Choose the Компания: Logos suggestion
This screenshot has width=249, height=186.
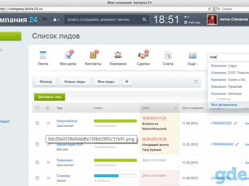[224, 66]
